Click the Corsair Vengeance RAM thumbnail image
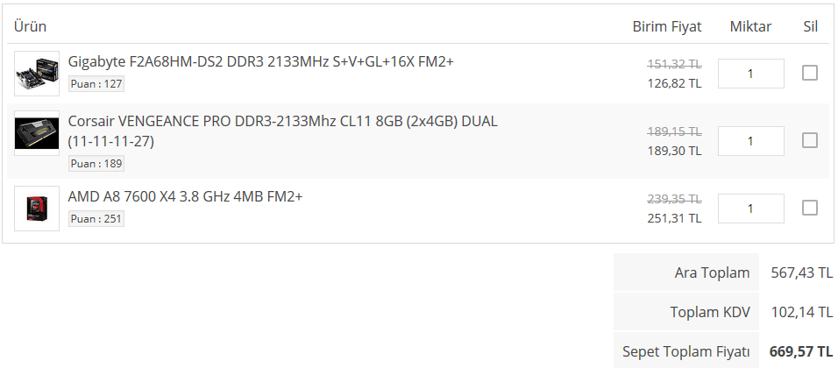This screenshot has height=368, width=838. click(x=37, y=133)
